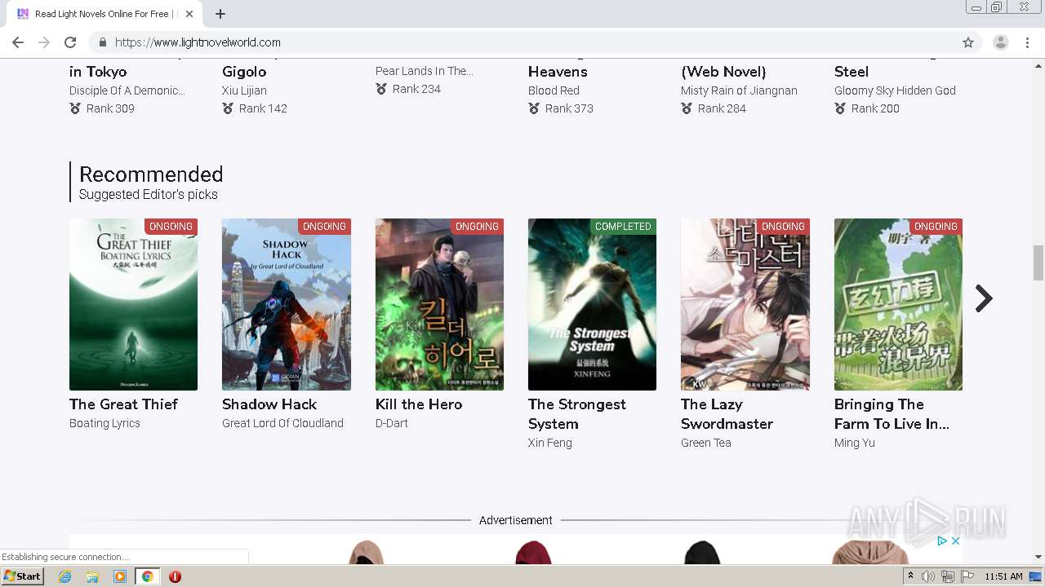Viewport: 1045px width, 587px height.
Task: Close the advertisement with the X icon
Action: (x=955, y=541)
